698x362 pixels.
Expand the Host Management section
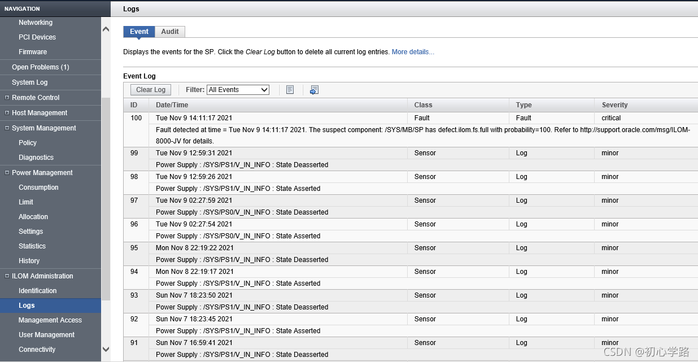[7, 113]
